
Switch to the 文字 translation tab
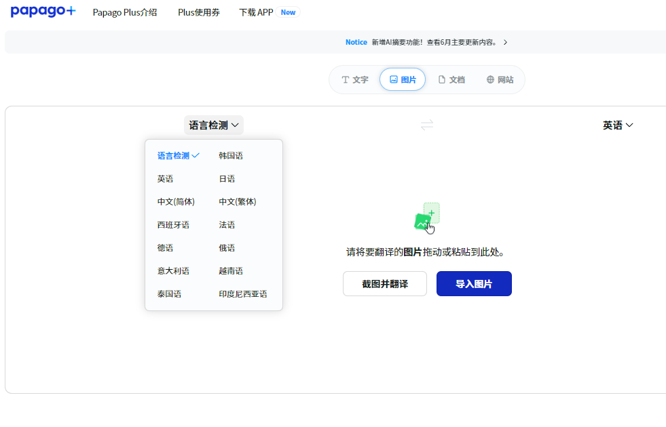pyautogui.click(x=355, y=80)
